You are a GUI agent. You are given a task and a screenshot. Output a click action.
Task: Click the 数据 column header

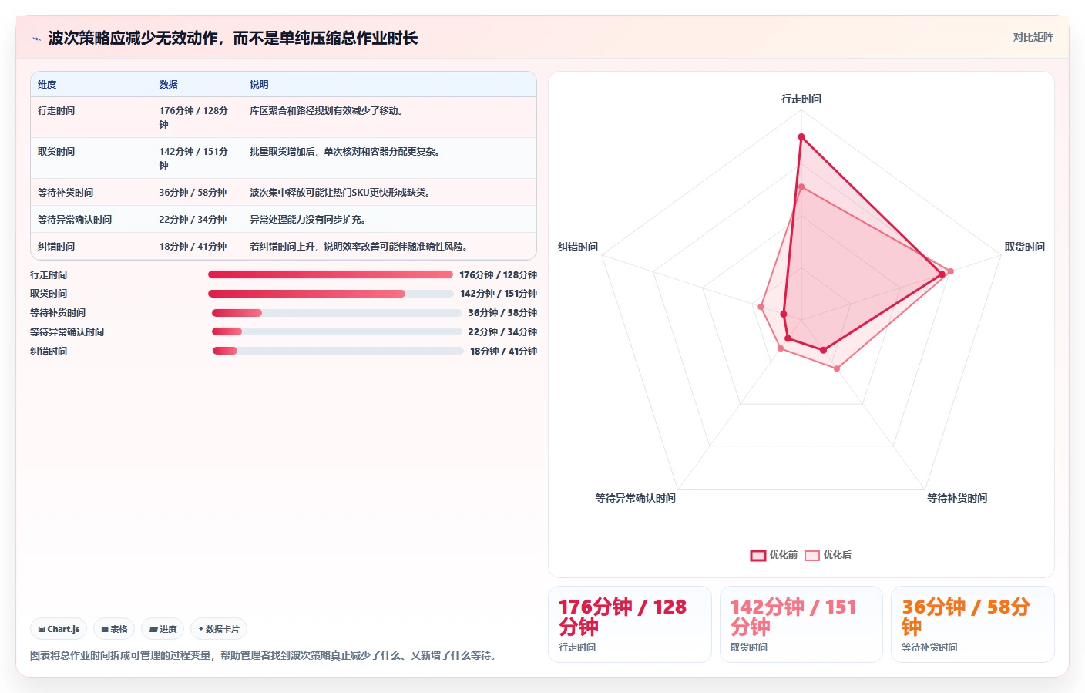pos(169,85)
